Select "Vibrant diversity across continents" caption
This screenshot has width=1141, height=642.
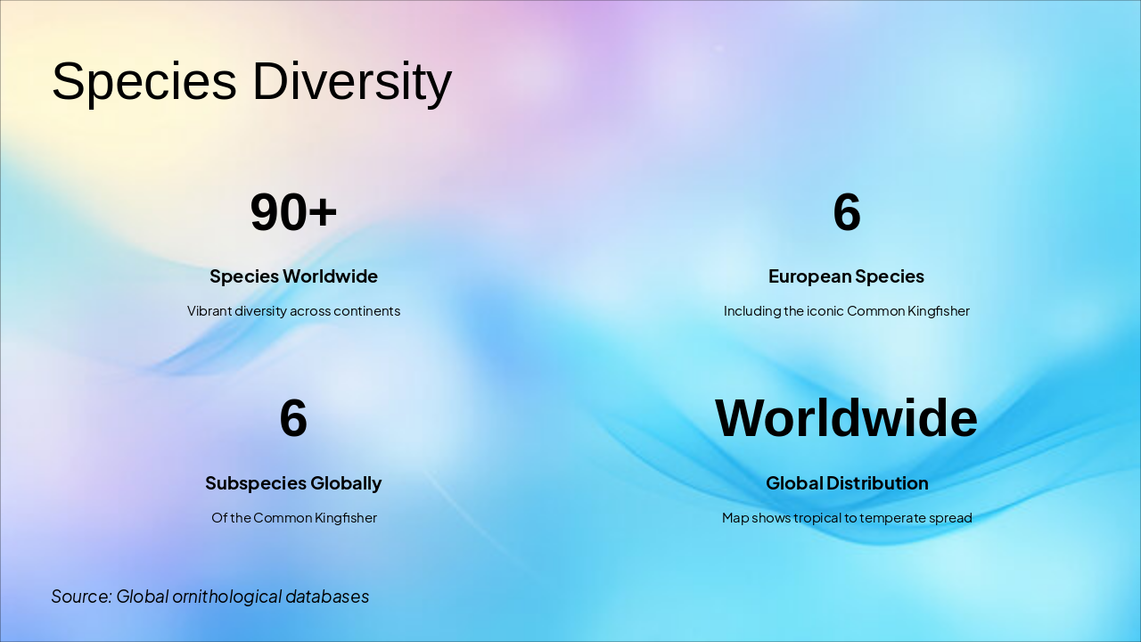tap(293, 311)
